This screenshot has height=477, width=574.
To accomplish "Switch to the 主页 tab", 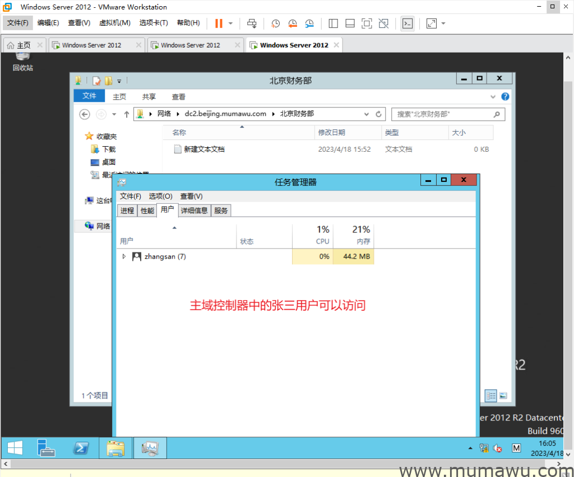I will pyautogui.click(x=24, y=45).
